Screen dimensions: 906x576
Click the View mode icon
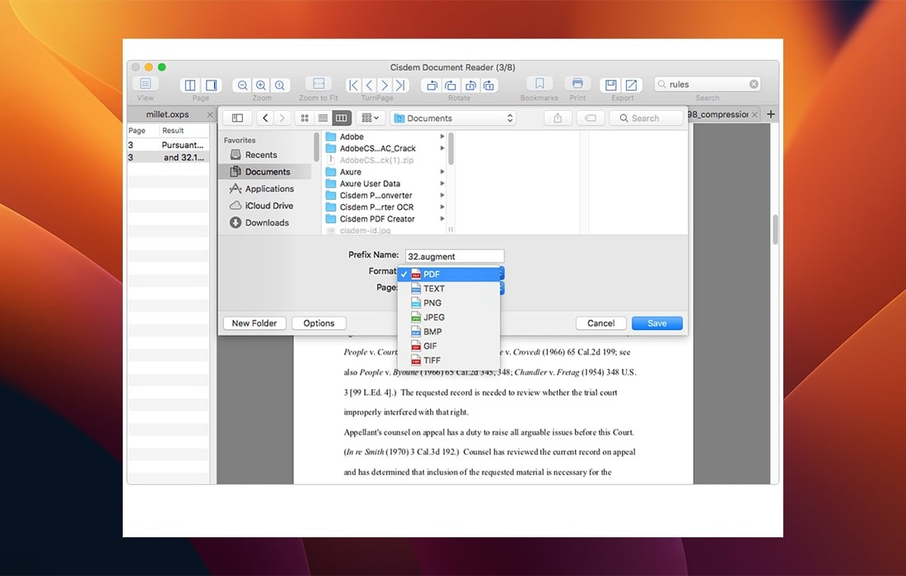click(x=145, y=85)
